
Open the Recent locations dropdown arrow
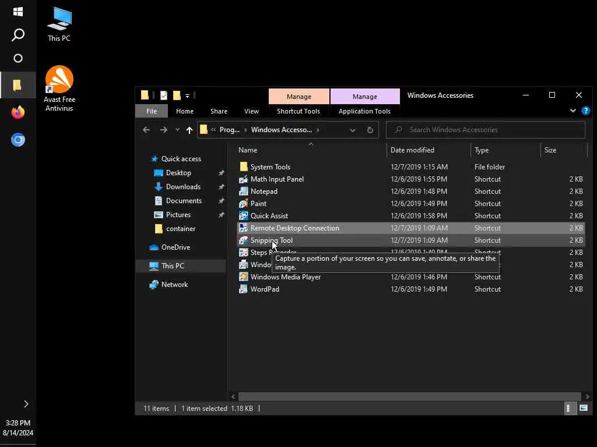click(x=177, y=130)
